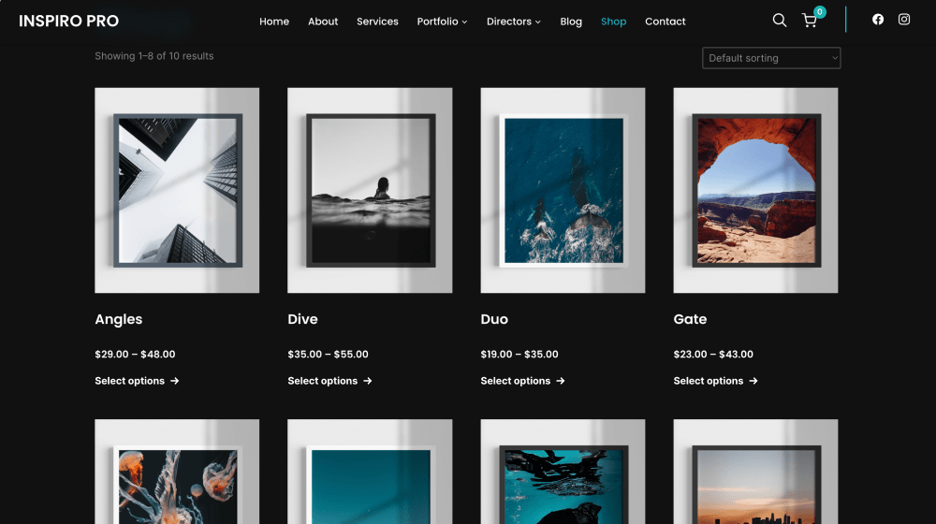Go to the Home menu item
Screen dimensions: 936x524
(x=274, y=22)
